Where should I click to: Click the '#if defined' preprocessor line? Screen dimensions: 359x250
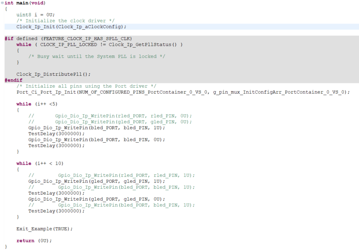click(x=68, y=39)
